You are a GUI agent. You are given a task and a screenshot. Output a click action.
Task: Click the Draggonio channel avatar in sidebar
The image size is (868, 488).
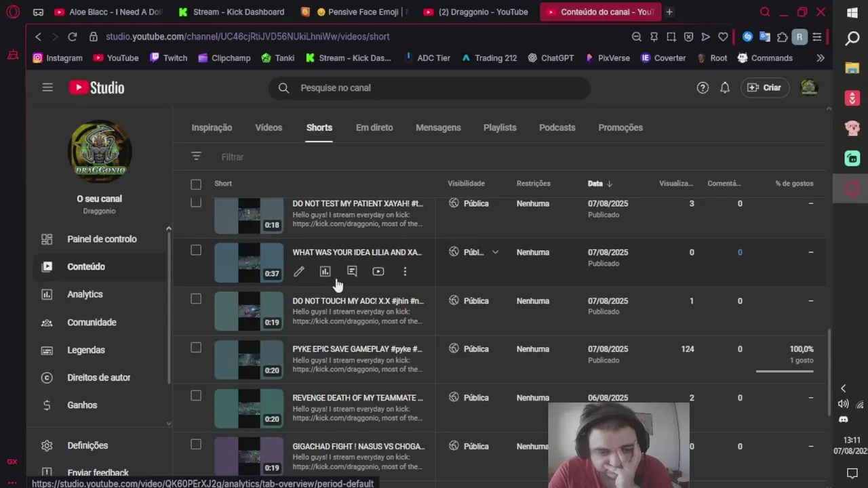click(x=100, y=152)
